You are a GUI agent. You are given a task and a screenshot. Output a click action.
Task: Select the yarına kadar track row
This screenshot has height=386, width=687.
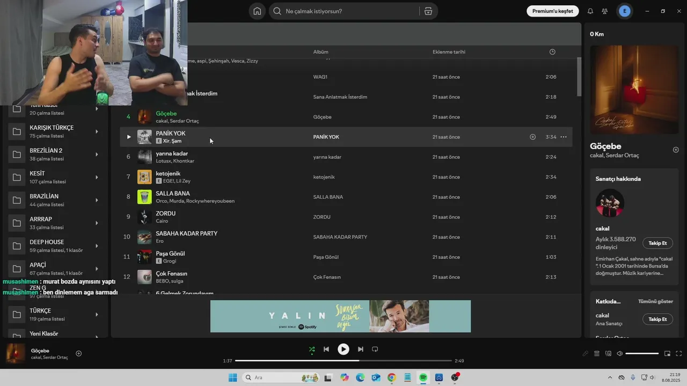click(x=346, y=157)
